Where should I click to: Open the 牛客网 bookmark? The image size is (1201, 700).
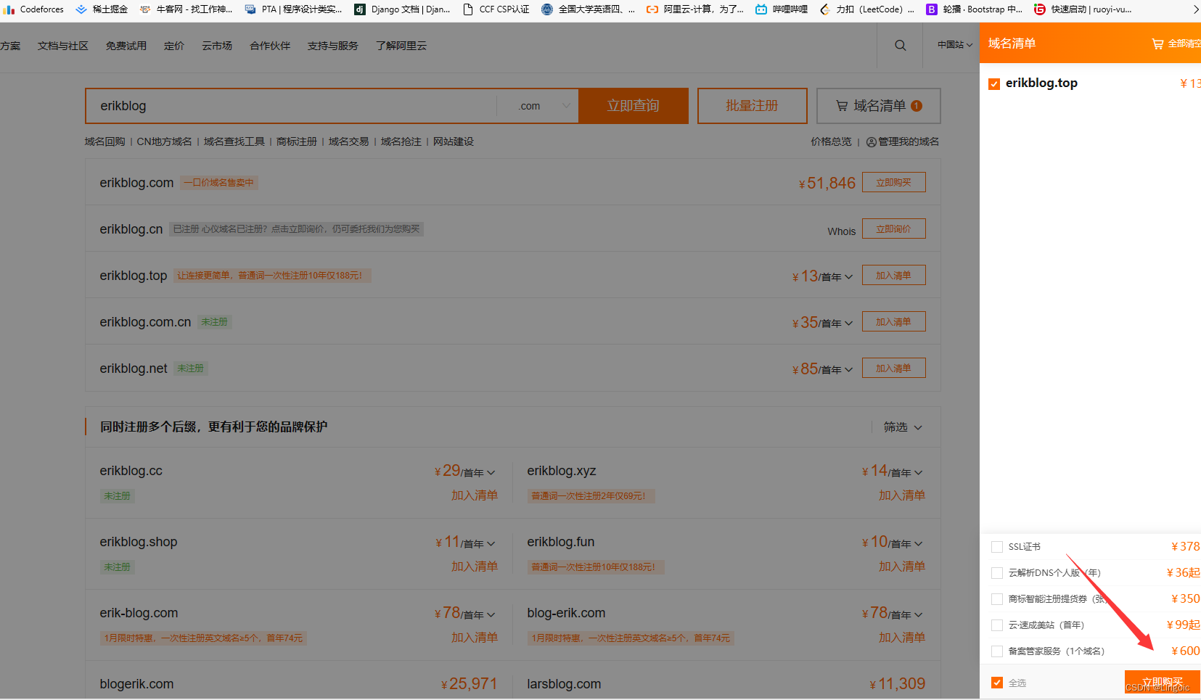pyautogui.click(x=186, y=9)
